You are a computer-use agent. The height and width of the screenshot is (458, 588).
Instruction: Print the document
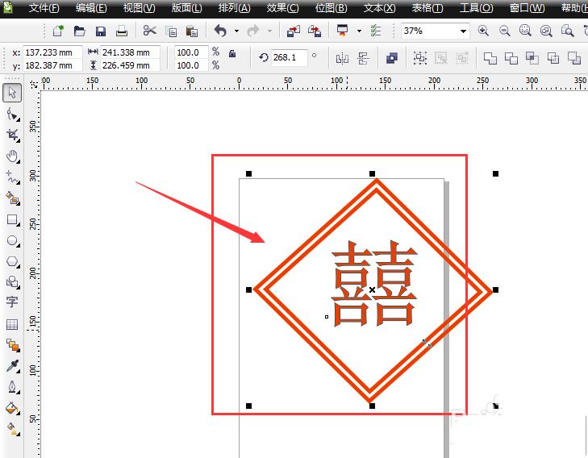122,31
